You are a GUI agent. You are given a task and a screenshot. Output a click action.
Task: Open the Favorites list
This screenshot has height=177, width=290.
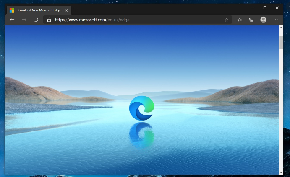pos(240,20)
